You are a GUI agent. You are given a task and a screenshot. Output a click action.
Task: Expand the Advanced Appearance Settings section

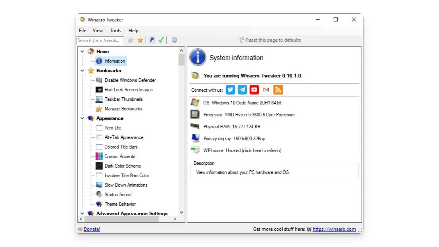click(83, 213)
